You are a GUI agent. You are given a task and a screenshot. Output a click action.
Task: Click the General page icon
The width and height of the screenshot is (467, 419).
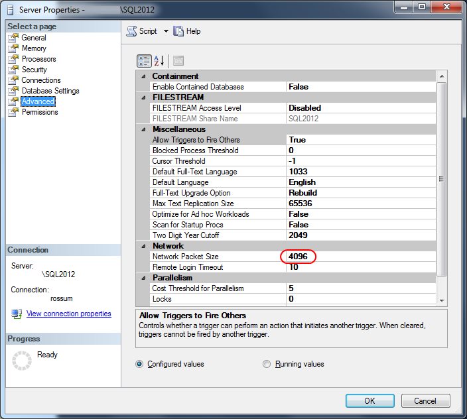click(13, 38)
